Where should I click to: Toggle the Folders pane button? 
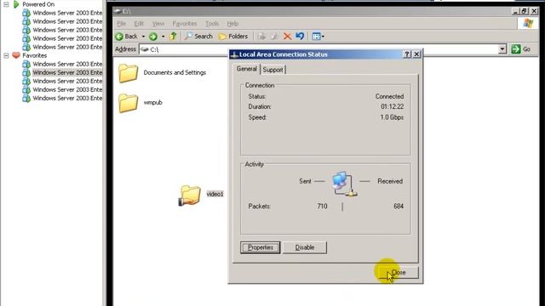click(233, 36)
